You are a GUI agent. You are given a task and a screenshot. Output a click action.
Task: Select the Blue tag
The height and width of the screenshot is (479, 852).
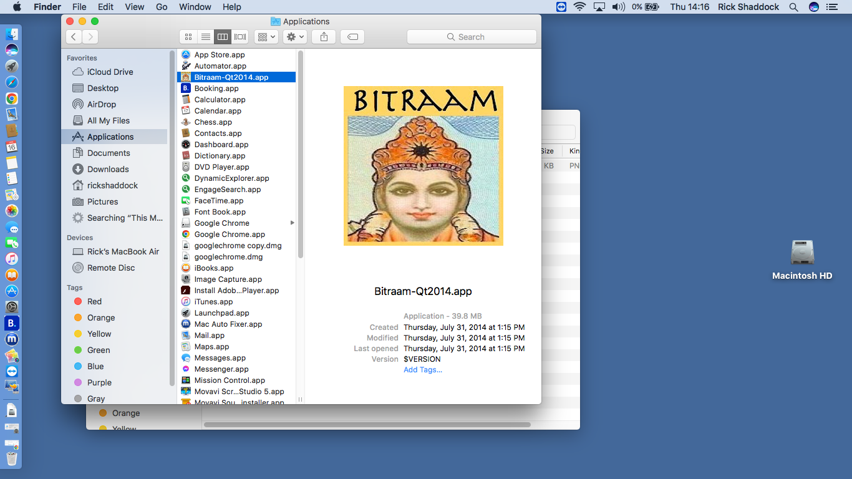[95, 366]
